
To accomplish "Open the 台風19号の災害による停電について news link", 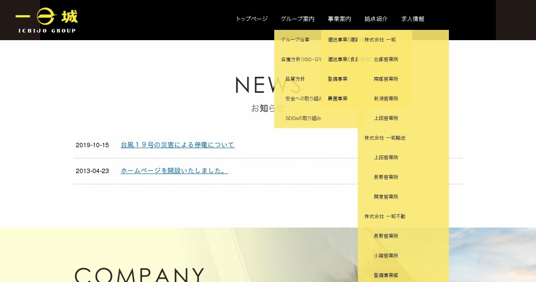I will [x=178, y=145].
